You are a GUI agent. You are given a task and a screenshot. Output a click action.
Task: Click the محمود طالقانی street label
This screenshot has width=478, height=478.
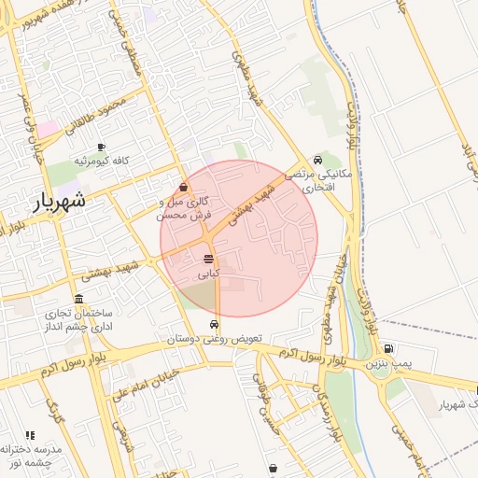[96, 116]
